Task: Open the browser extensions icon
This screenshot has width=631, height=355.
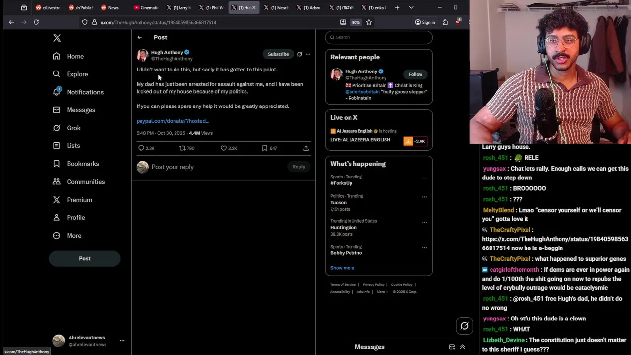Action: pos(445,22)
